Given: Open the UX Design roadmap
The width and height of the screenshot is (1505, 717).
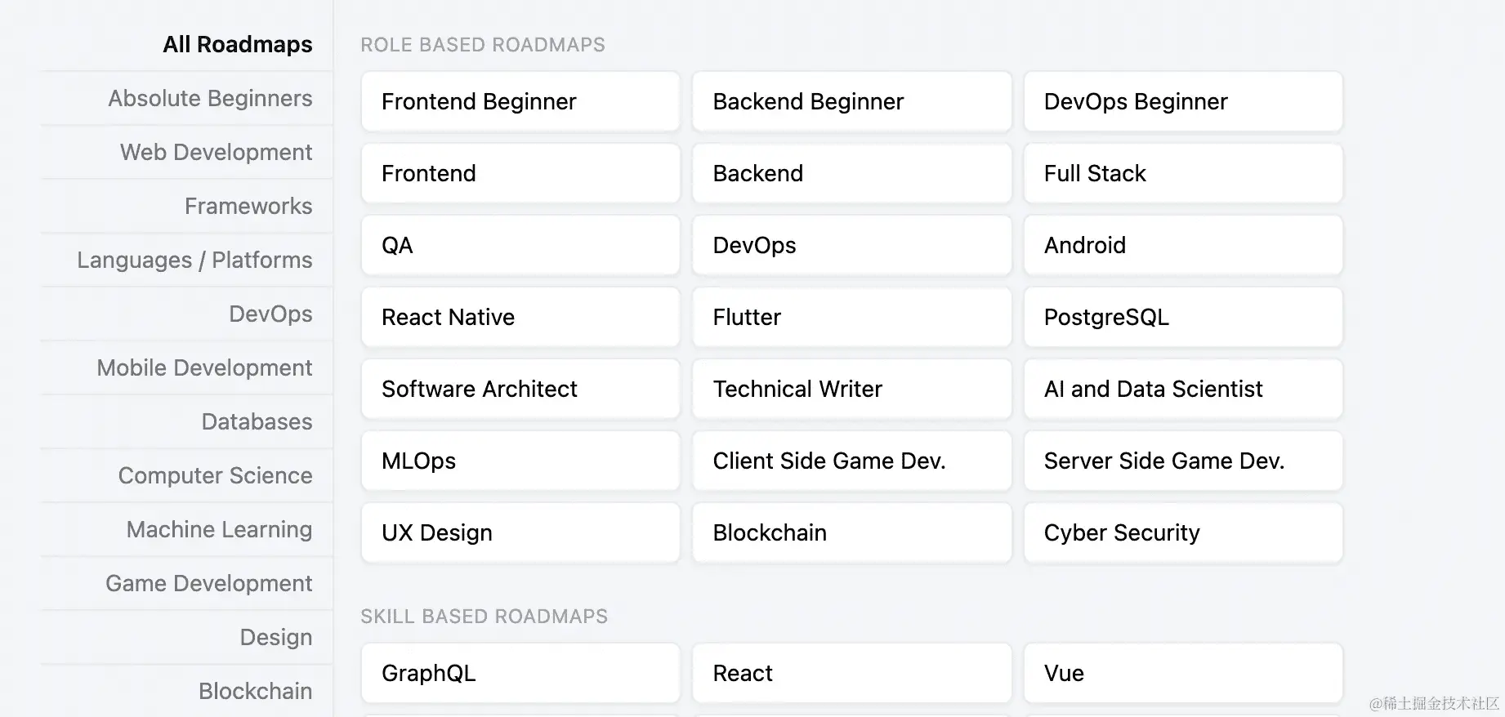Looking at the screenshot, I should [520, 532].
